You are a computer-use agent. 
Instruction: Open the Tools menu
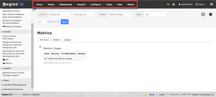point(109,4)
